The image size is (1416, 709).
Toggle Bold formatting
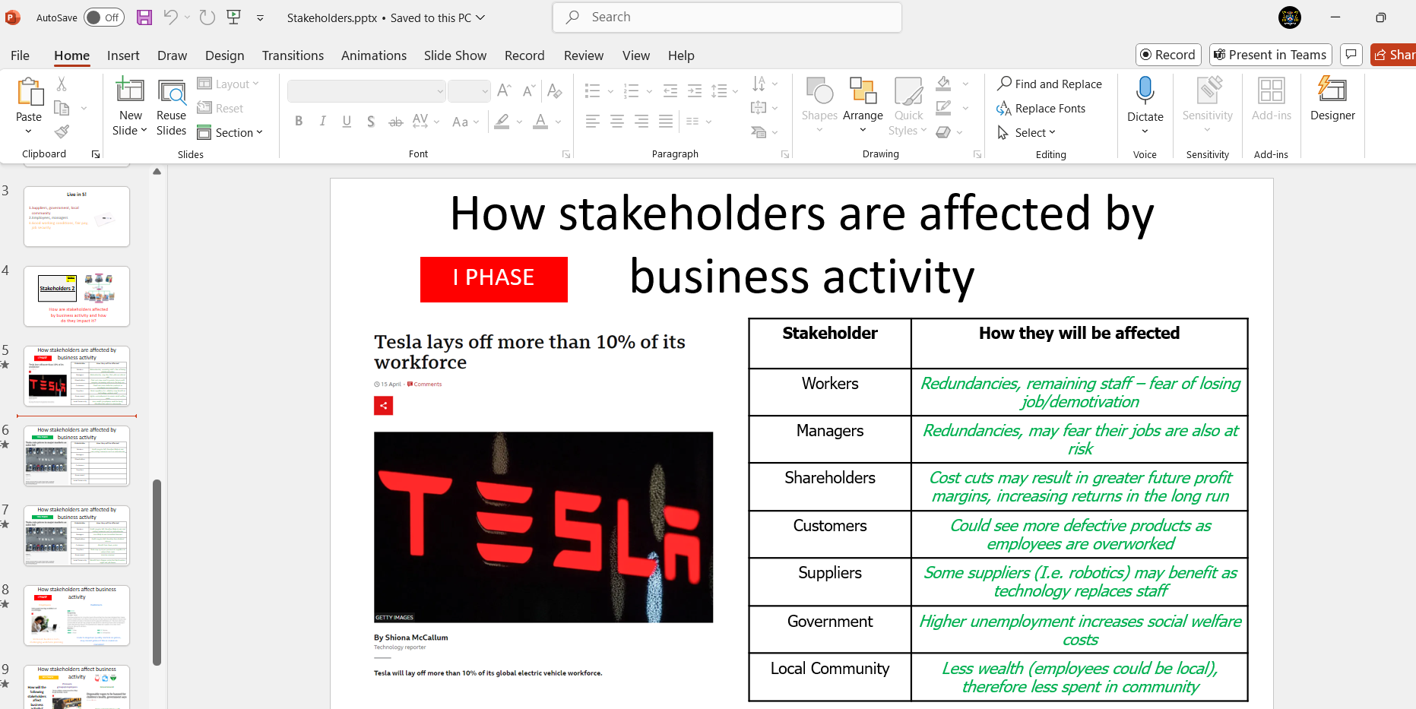[299, 121]
